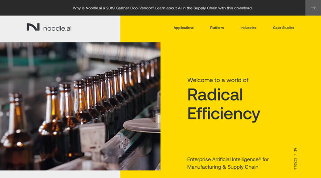
Task: Click the "Radical" headline word
Action: click(215, 94)
